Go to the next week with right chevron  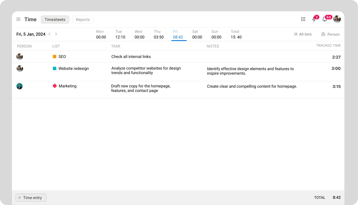(56, 34)
